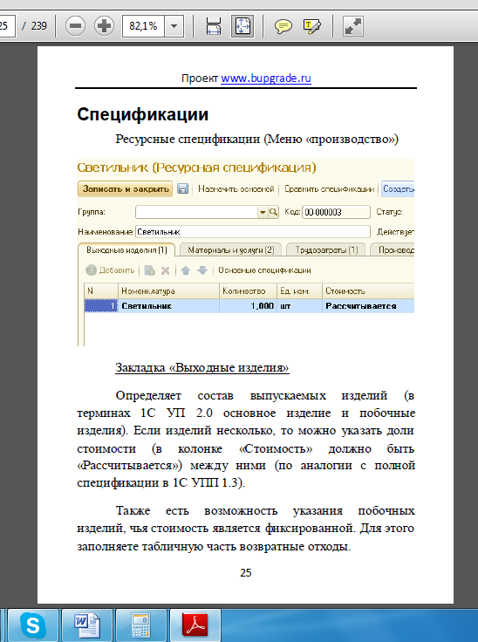Click the move row up arrow

[186, 270]
